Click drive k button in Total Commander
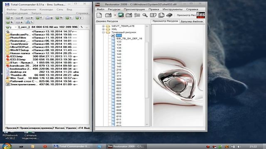This screenshot has width=266, height=149. point(10,22)
